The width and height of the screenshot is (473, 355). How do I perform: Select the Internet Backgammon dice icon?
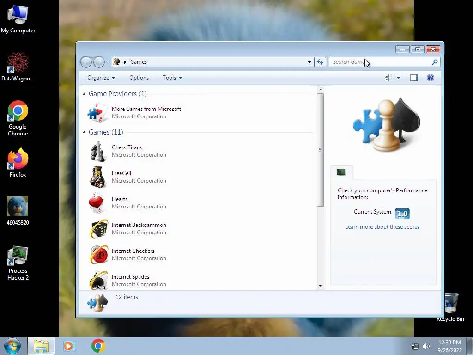coord(99,229)
